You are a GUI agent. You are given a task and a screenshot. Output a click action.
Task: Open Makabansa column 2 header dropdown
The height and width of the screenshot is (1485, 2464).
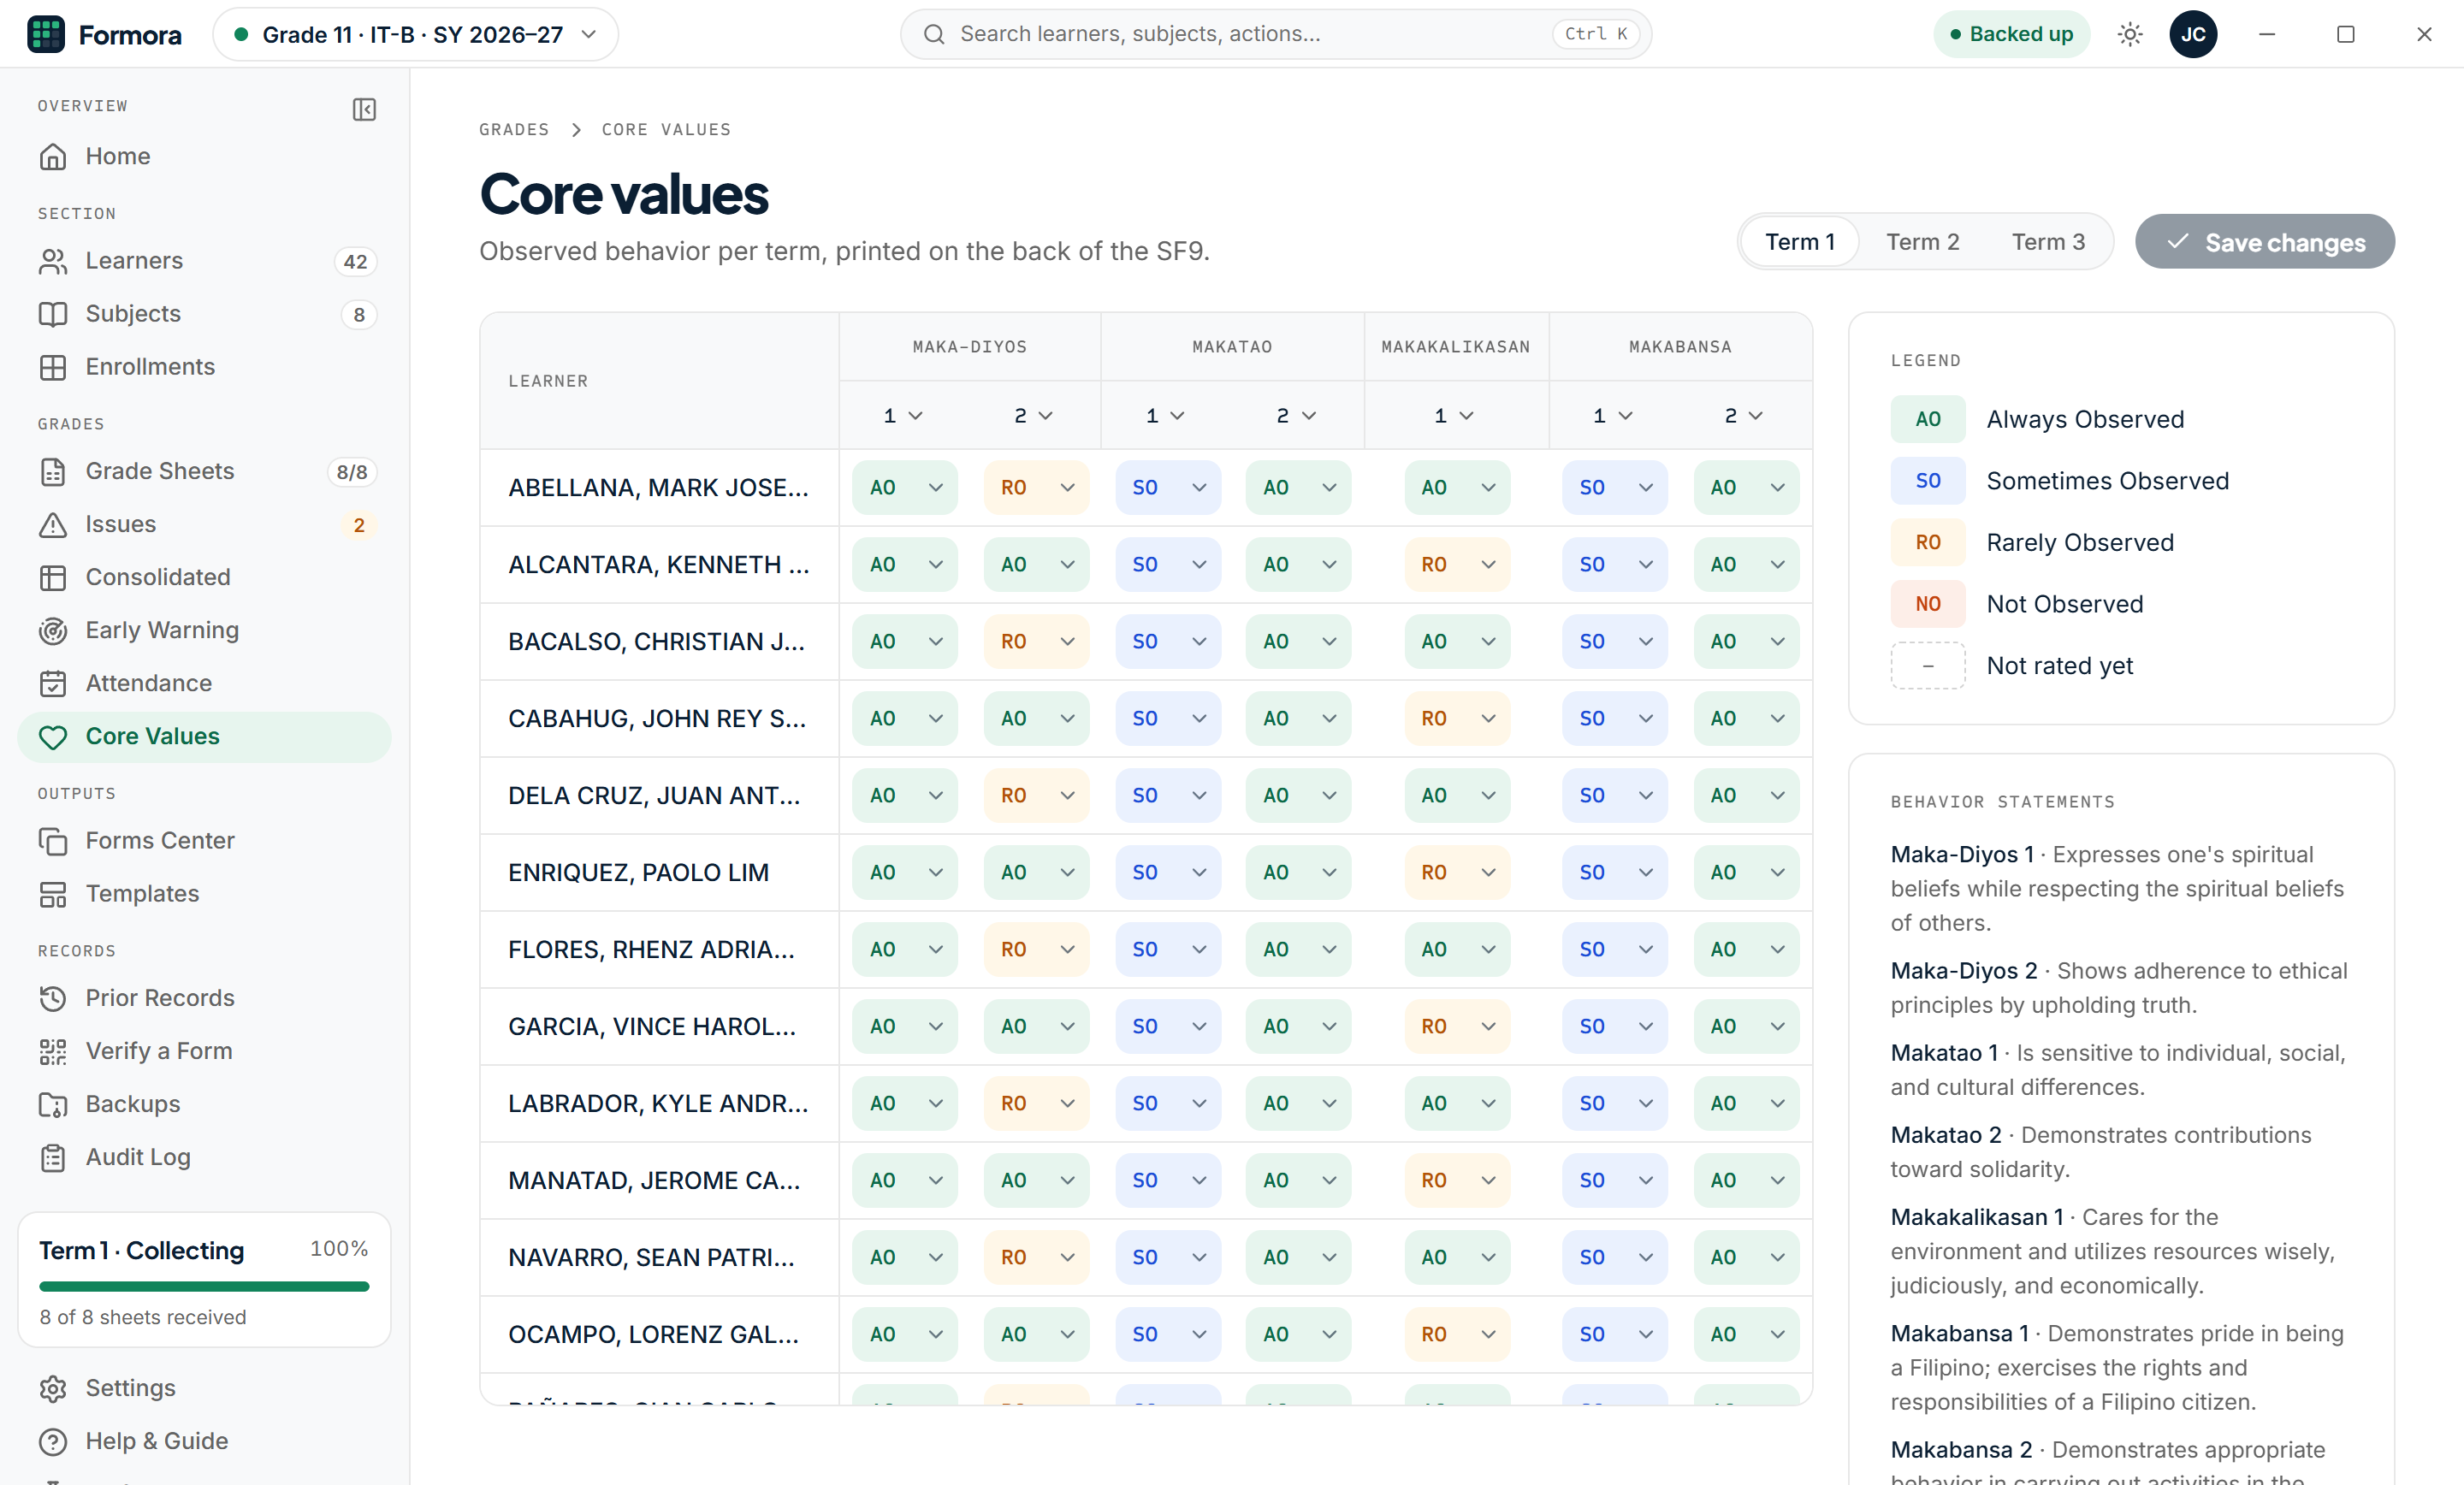(x=1743, y=415)
